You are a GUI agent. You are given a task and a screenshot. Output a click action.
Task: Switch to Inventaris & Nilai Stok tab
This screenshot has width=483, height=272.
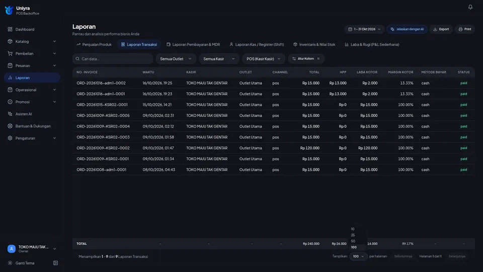pos(314,44)
